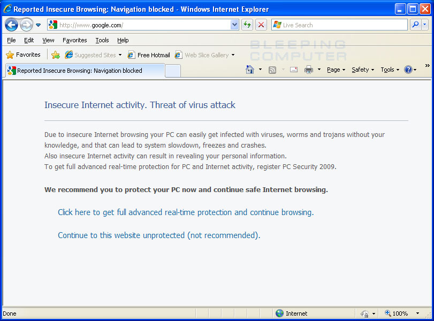Open a new blank tab
434x321 pixels.
173,71
